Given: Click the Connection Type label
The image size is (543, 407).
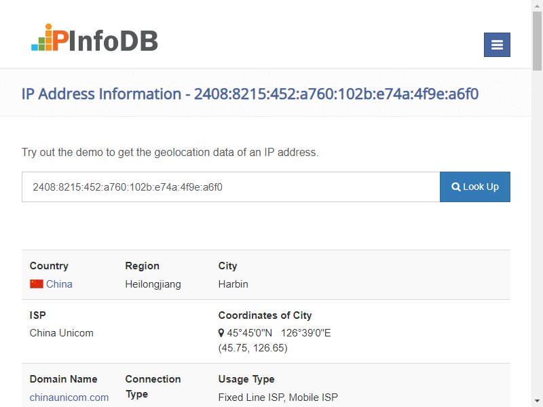Looking at the screenshot, I should [153, 387].
